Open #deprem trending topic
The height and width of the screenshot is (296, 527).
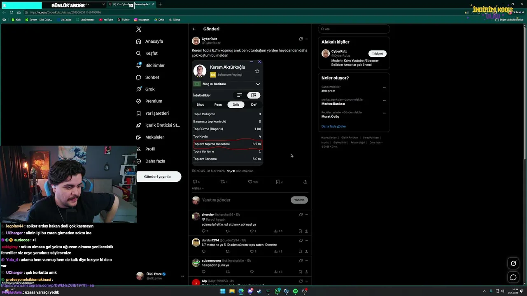click(x=329, y=91)
